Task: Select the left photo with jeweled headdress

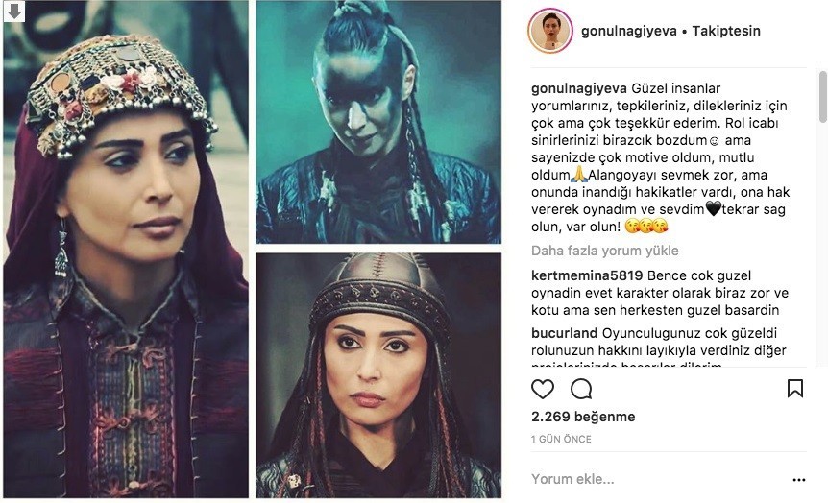Action: pyautogui.click(x=126, y=250)
